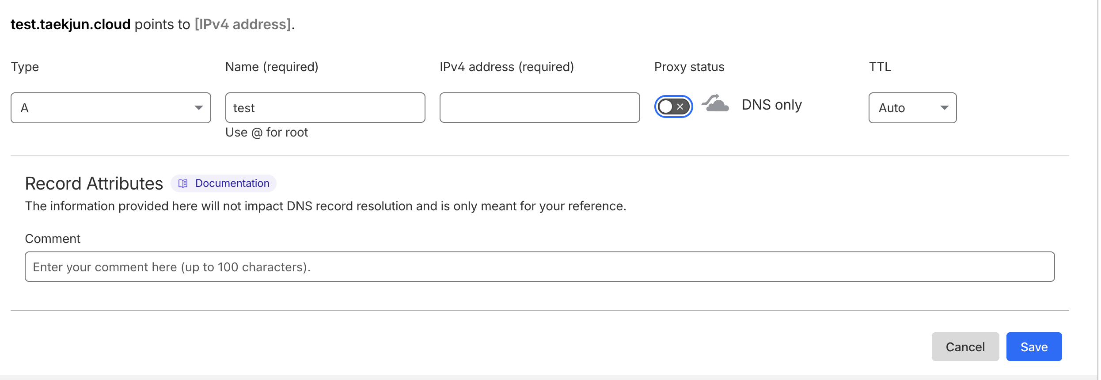Click the Save button
Image resolution: width=1101 pixels, height=380 pixels.
pyautogui.click(x=1034, y=347)
